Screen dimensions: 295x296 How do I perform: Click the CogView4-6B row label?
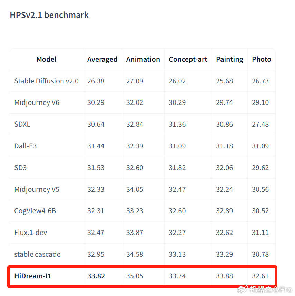pyautogui.click(x=35, y=211)
